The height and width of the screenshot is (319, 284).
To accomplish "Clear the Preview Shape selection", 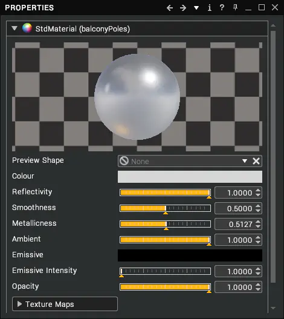I will [256, 161].
